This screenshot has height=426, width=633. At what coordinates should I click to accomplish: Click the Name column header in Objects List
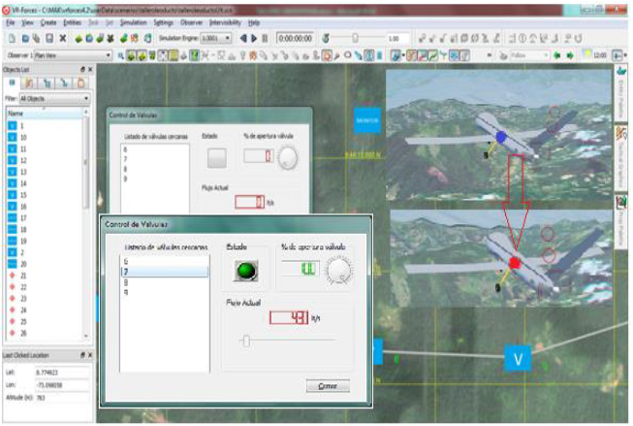(x=45, y=114)
